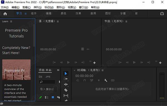Toggle timeline snap magnet icon

pos(85,81)
